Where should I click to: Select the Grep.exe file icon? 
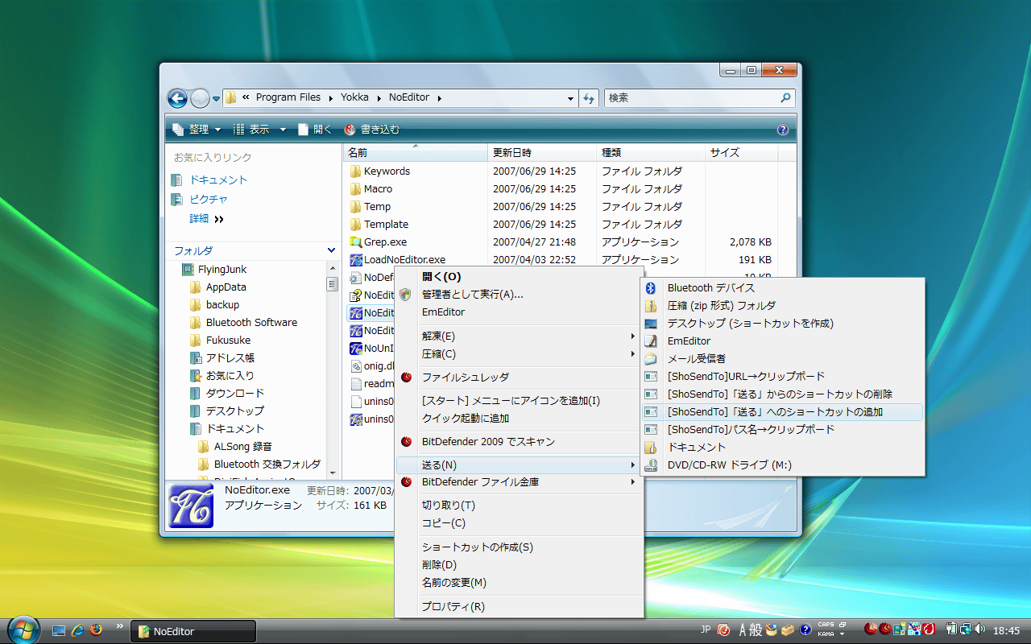click(x=356, y=242)
